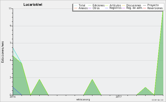Click the yellow Discusiones legend line swatch
This screenshot has width=166, height=102.
click(124, 5)
